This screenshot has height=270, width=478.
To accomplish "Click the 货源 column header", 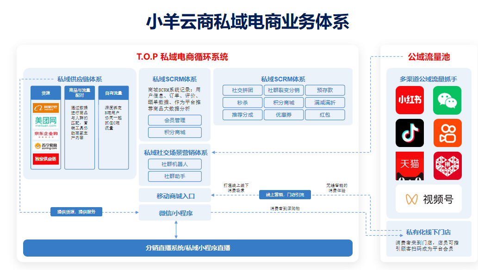I will pyautogui.click(x=46, y=92).
